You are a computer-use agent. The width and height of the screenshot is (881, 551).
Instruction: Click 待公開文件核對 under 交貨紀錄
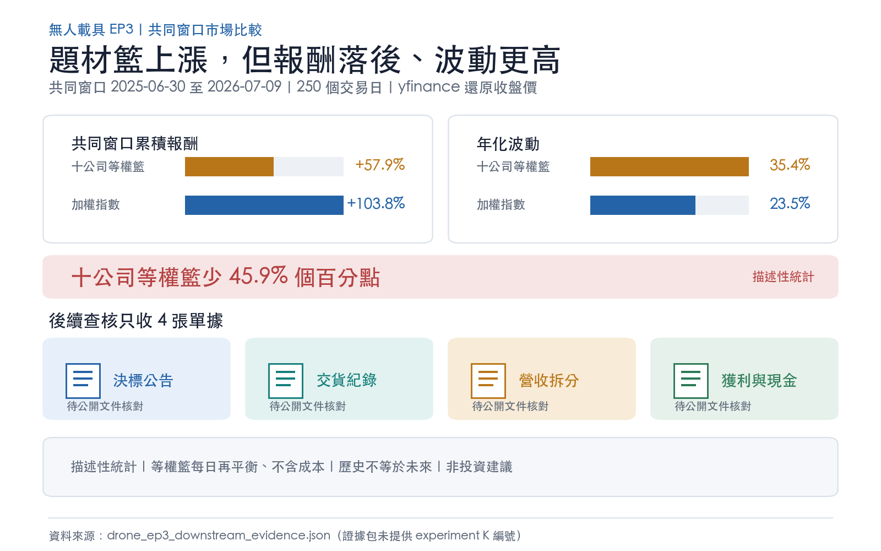point(308,406)
